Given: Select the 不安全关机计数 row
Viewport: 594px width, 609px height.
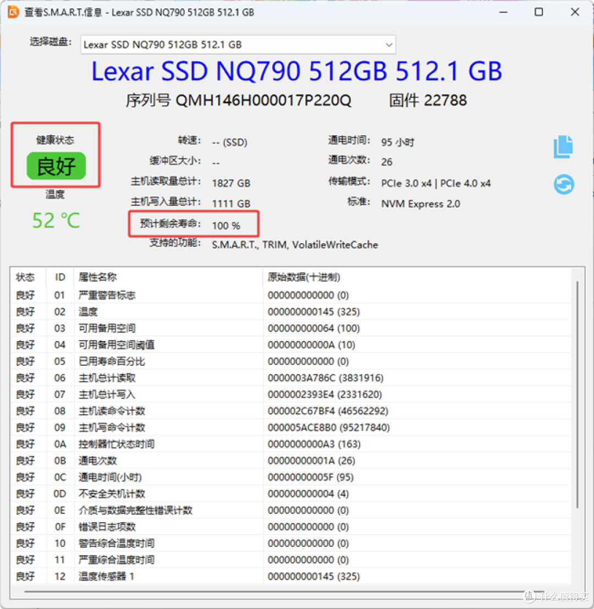Looking at the screenshot, I should click(x=290, y=493).
